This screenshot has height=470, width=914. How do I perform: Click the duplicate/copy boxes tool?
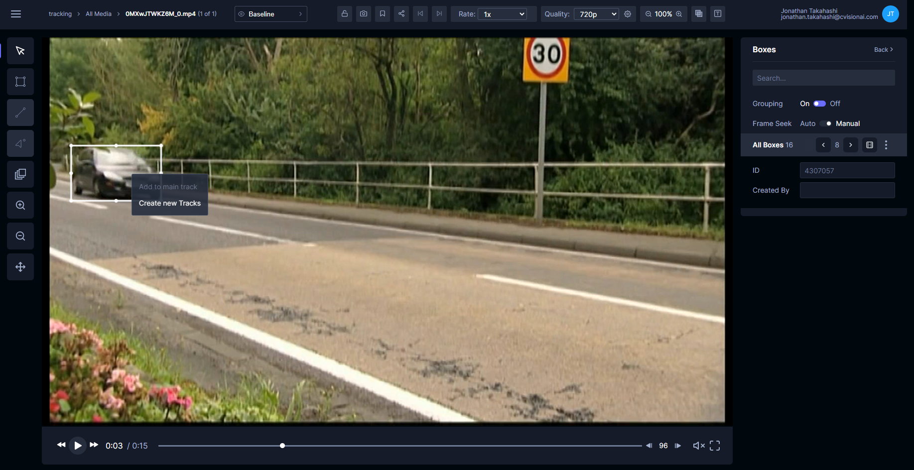20,174
